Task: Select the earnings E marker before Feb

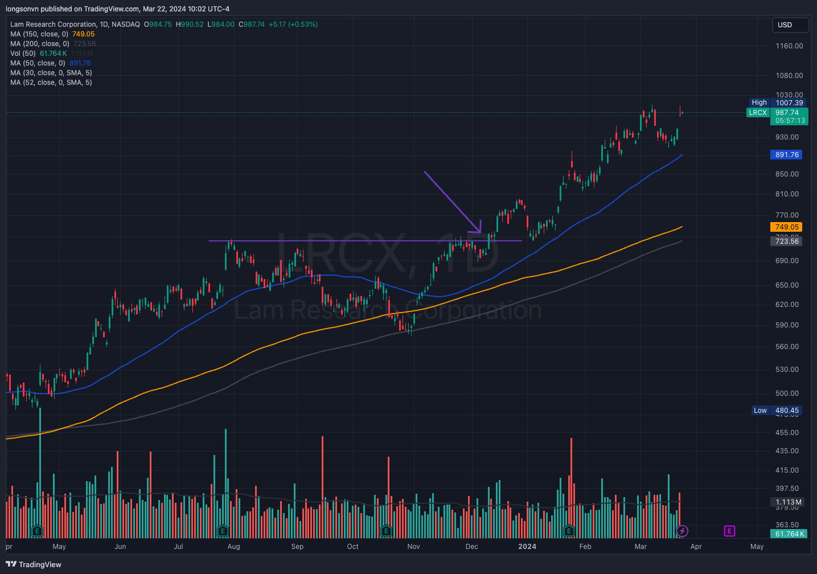Action: tap(569, 531)
